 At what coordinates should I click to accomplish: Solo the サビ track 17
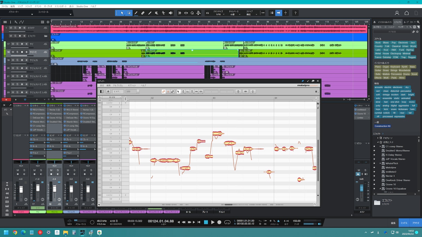coord(17,44)
